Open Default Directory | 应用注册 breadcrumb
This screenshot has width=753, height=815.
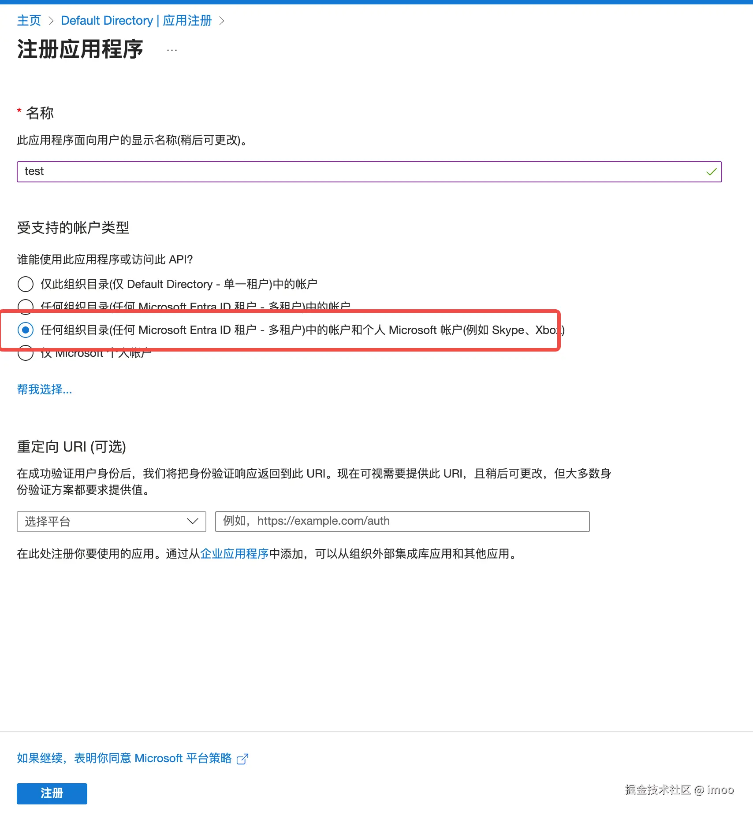pos(136,21)
